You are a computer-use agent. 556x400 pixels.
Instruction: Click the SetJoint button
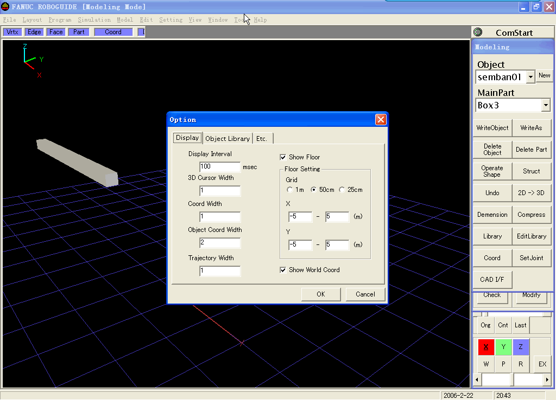[531, 258]
